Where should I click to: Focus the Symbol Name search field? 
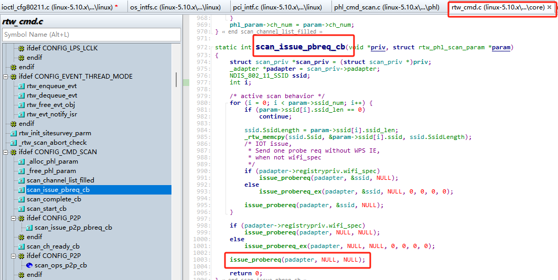tap(91, 35)
